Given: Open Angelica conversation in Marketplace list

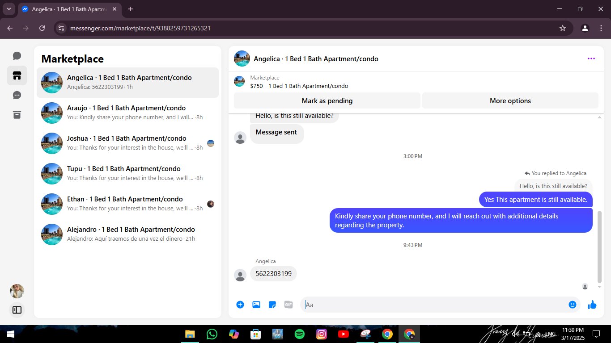Looking at the screenshot, I should click(127, 83).
